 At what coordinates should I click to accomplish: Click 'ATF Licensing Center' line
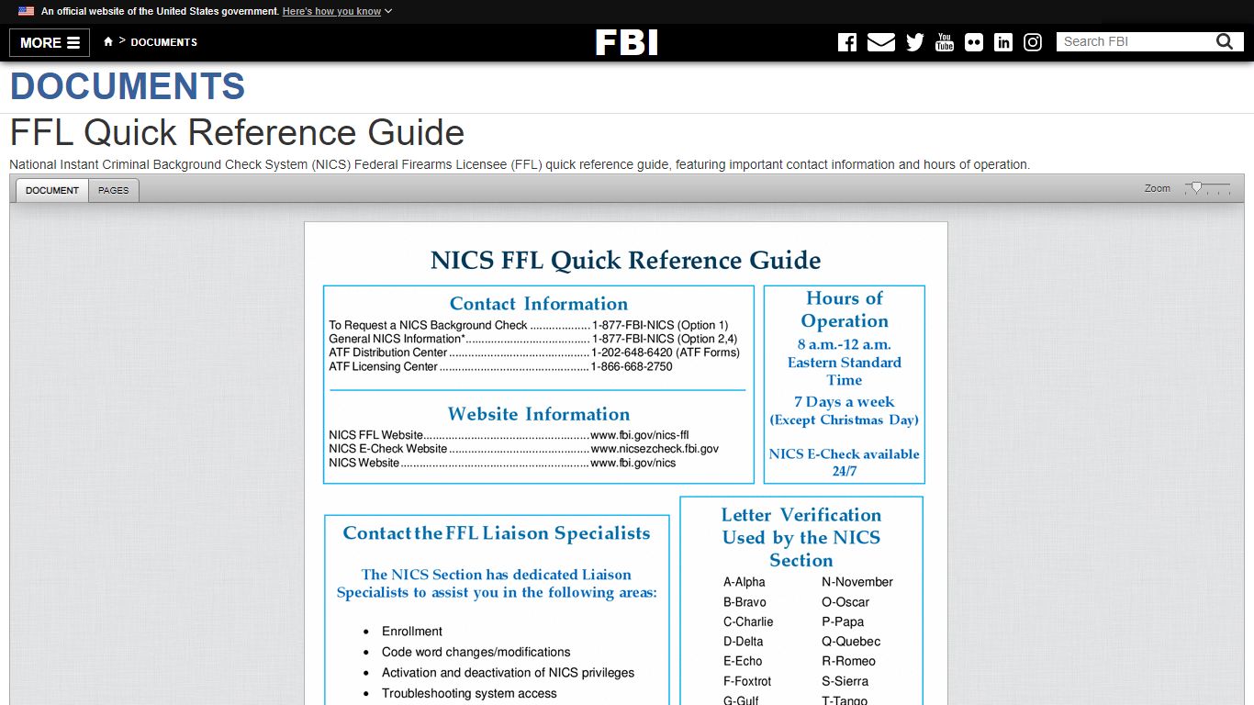click(x=500, y=366)
